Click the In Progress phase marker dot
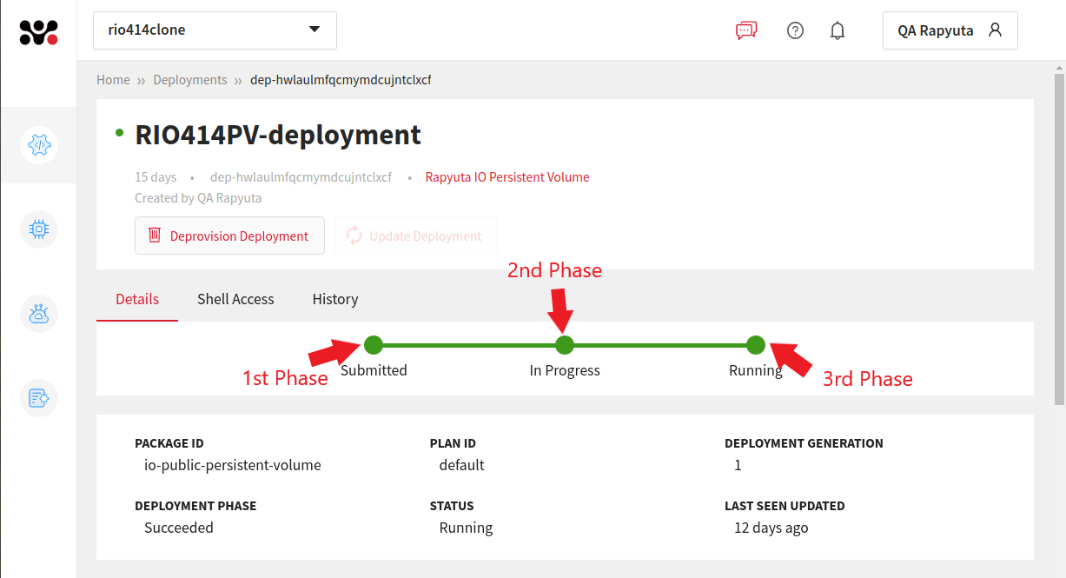 pyautogui.click(x=565, y=345)
